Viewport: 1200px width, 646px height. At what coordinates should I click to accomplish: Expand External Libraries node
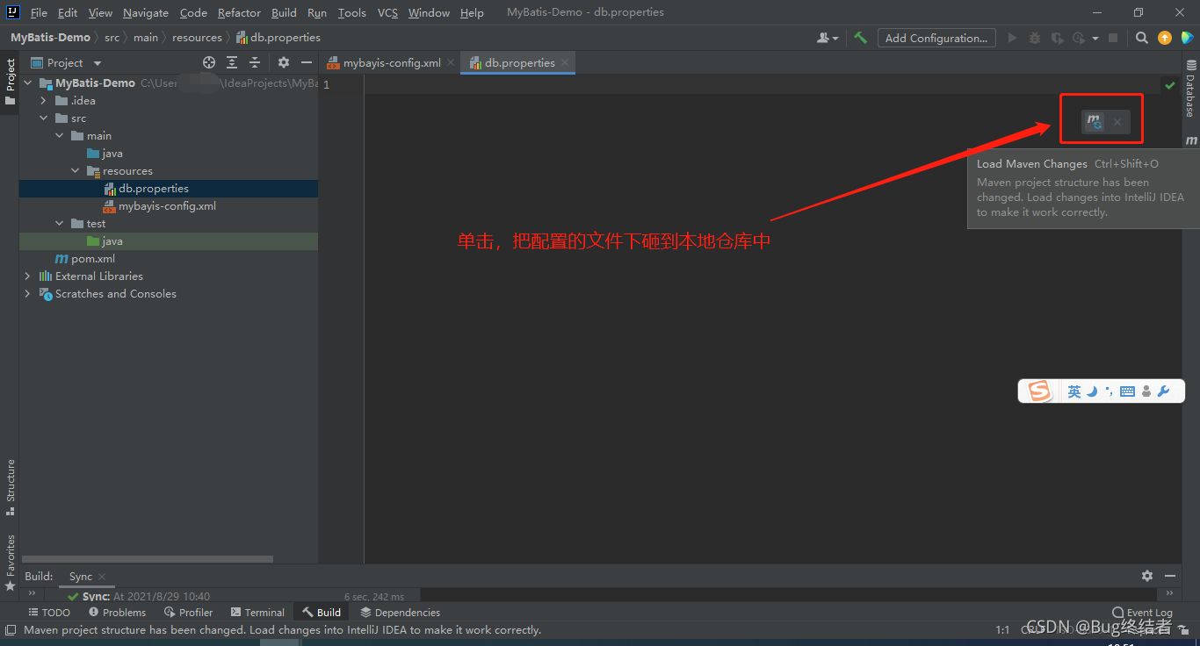(27, 276)
